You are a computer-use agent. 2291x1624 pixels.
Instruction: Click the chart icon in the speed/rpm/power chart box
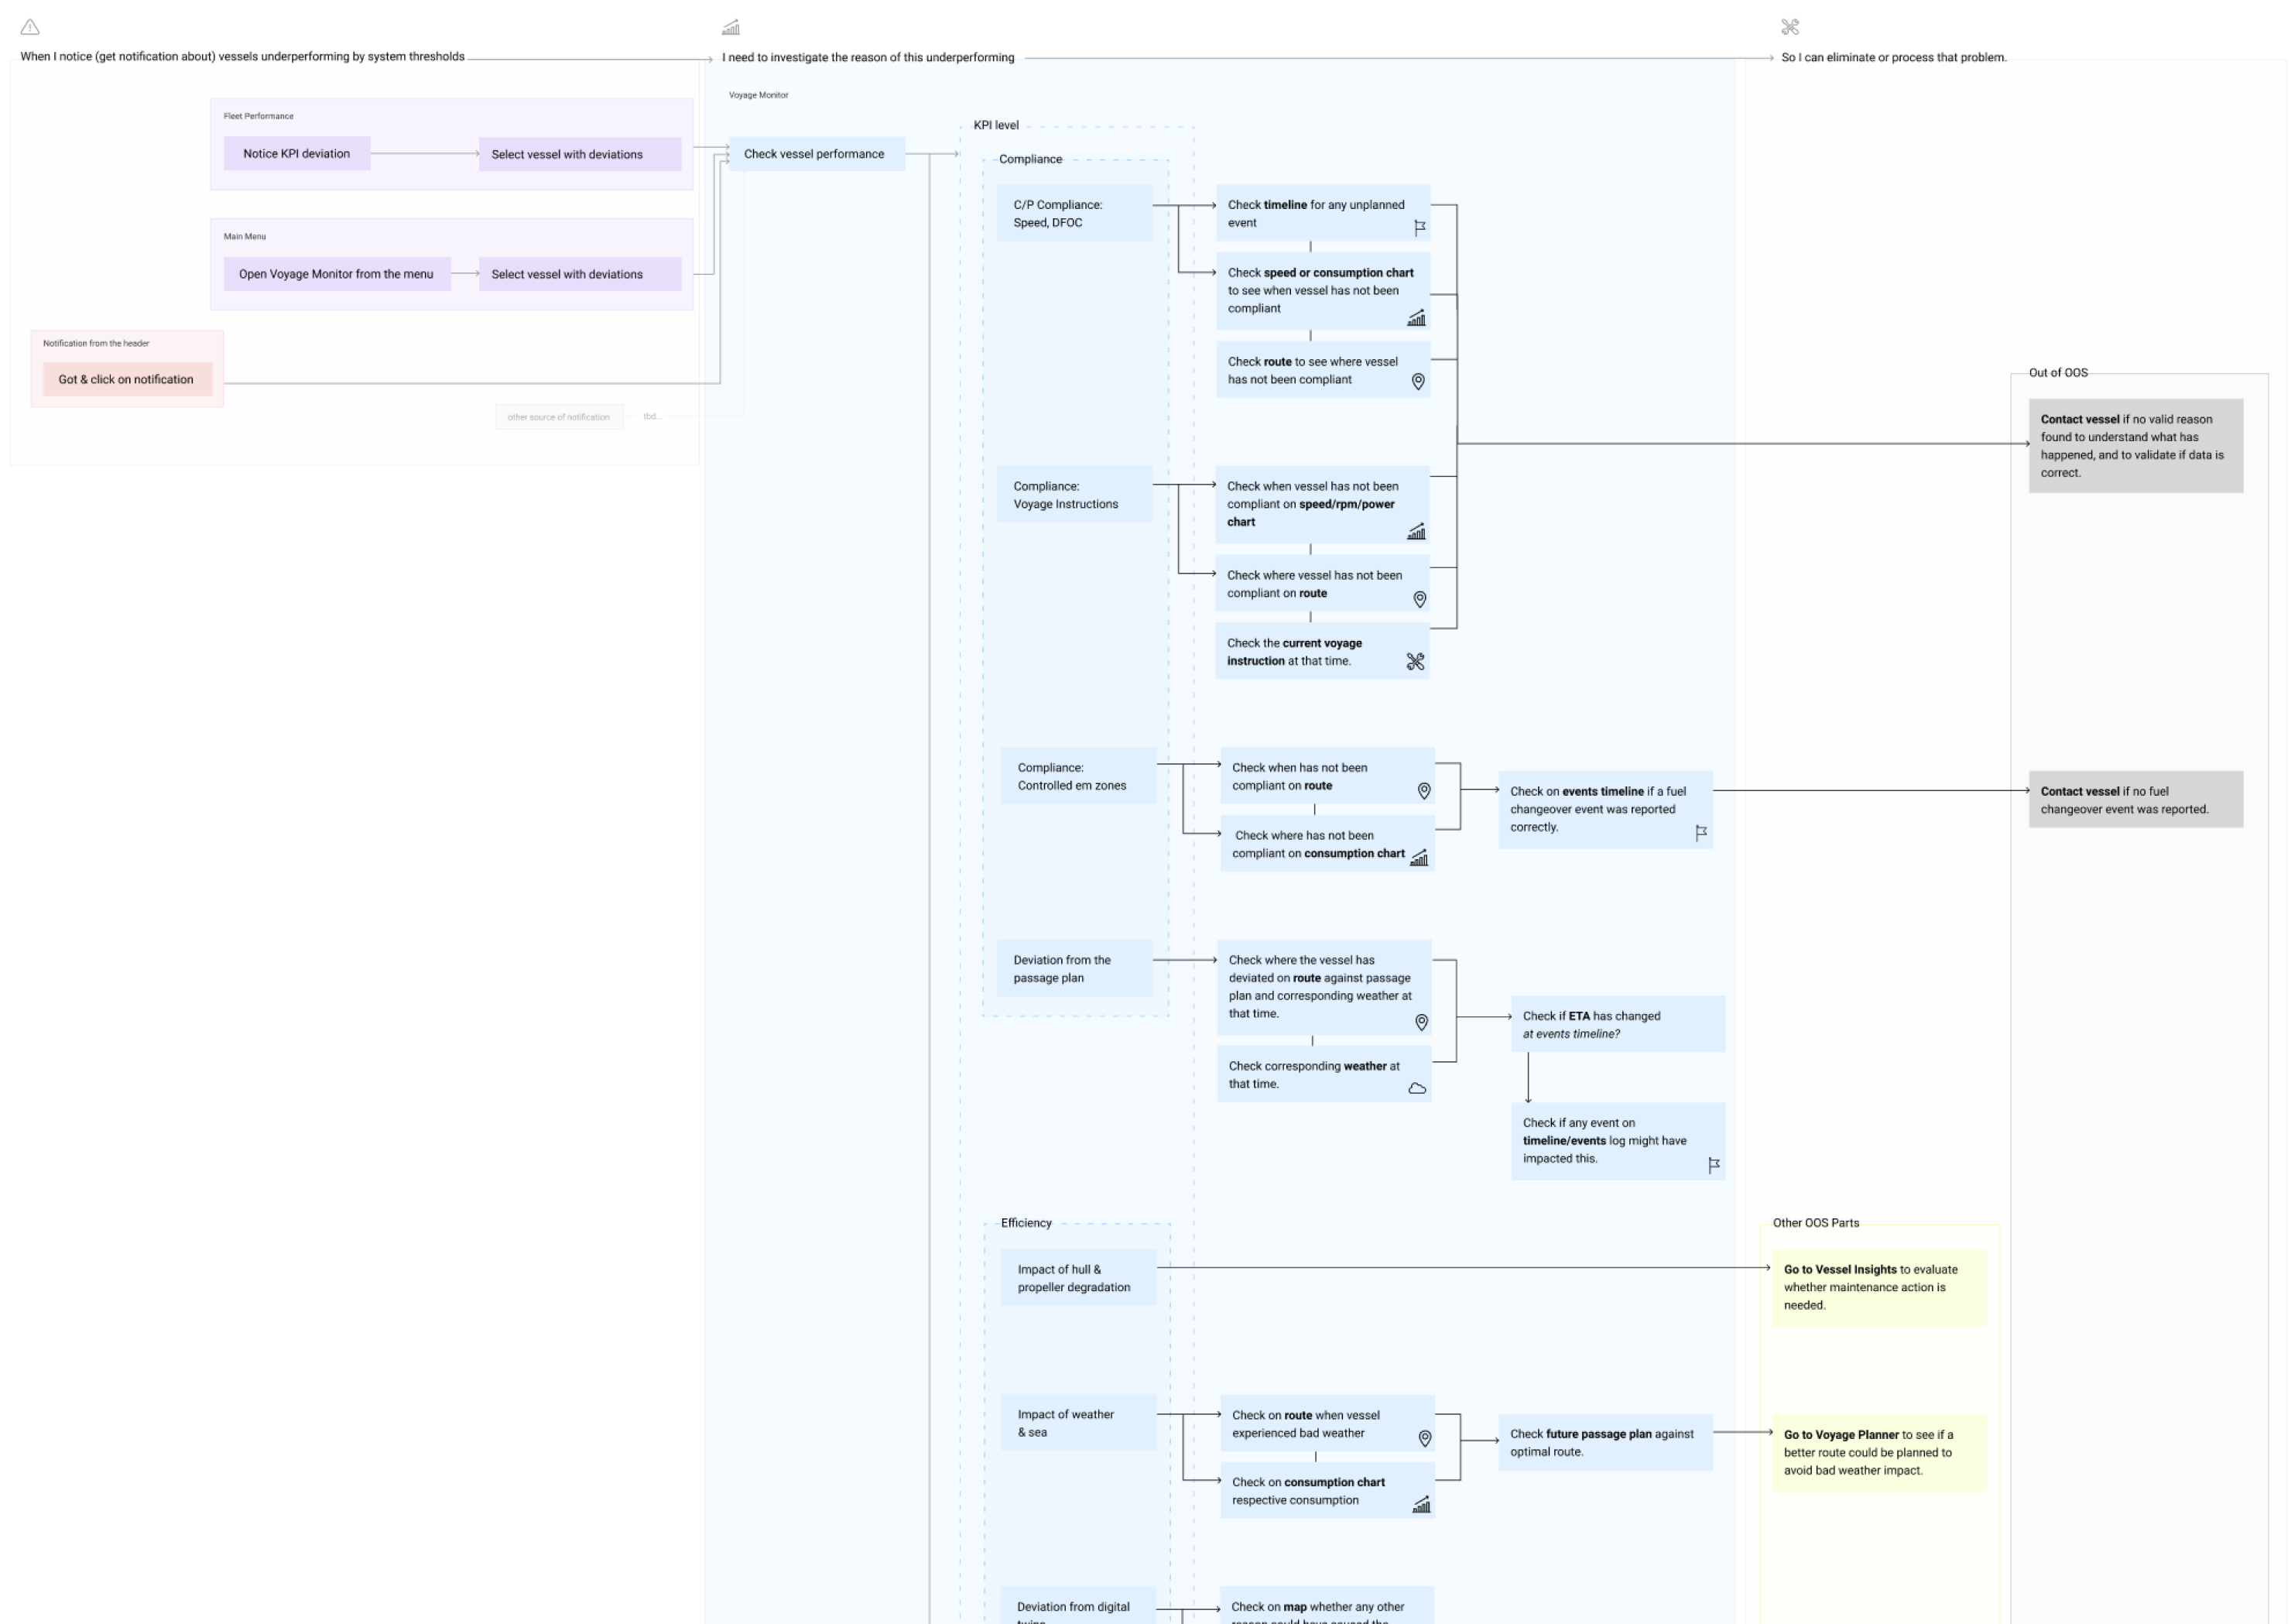click(x=1416, y=531)
